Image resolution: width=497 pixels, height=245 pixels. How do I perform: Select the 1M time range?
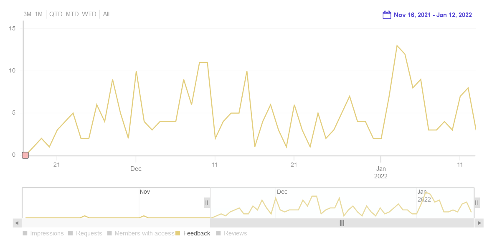(38, 14)
